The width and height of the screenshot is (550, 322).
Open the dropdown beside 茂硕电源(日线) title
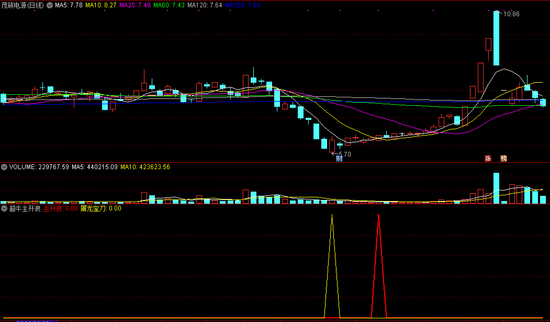50,5
